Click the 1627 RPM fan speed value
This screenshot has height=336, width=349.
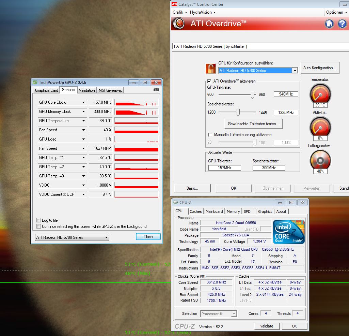(x=101, y=148)
